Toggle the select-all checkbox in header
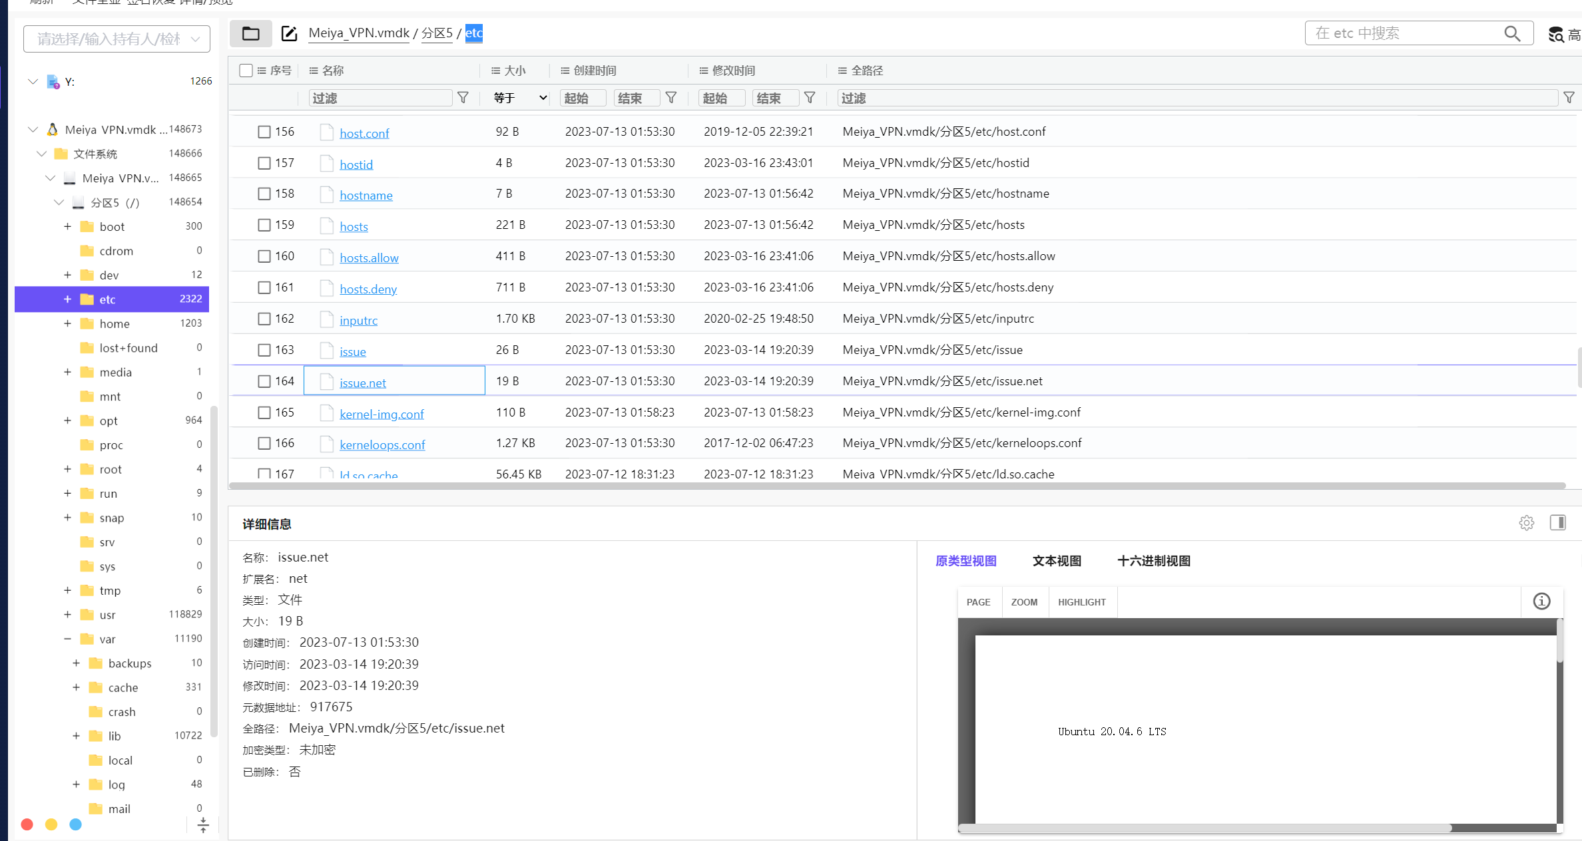This screenshot has height=841, width=1582. (246, 71)
